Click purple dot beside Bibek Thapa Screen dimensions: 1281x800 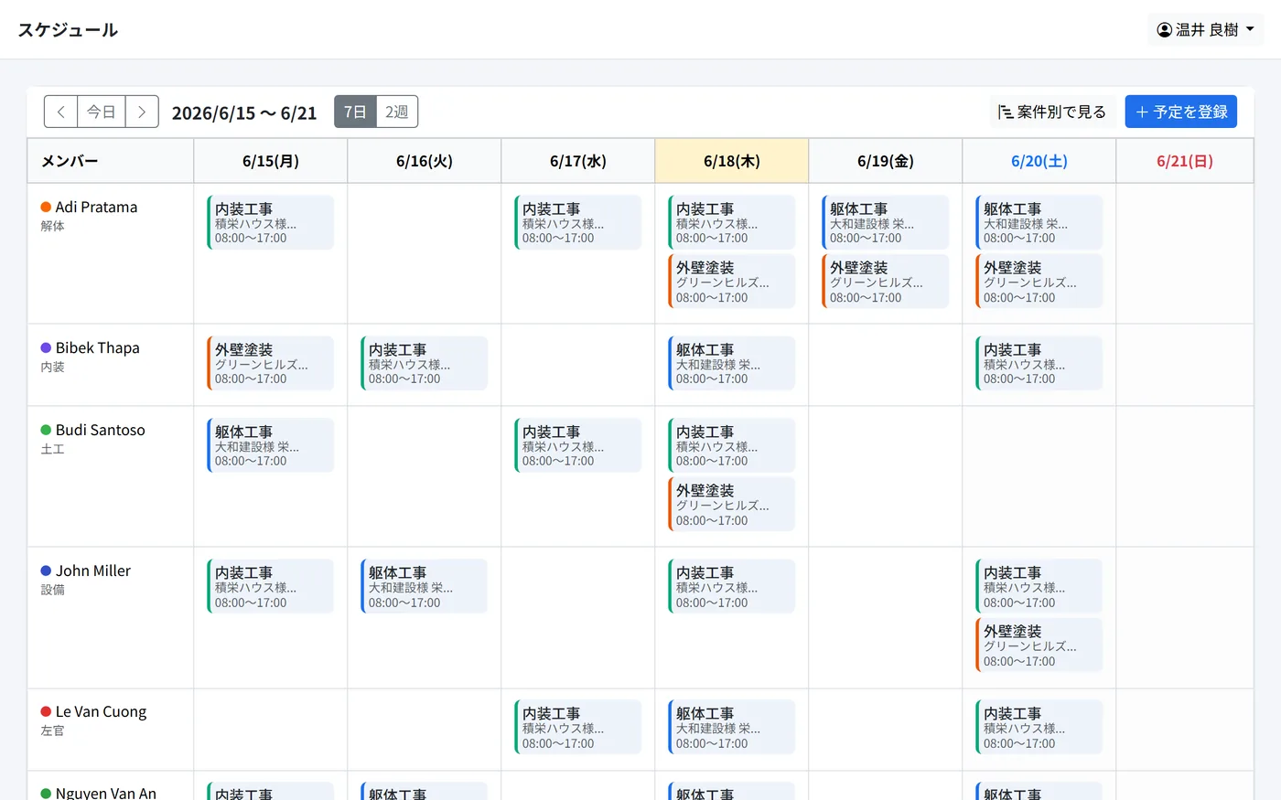tap(46, 347)
